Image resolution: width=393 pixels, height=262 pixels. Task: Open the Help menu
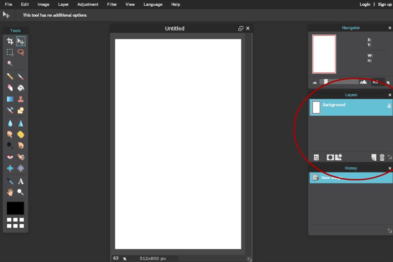tap(176, 4)
